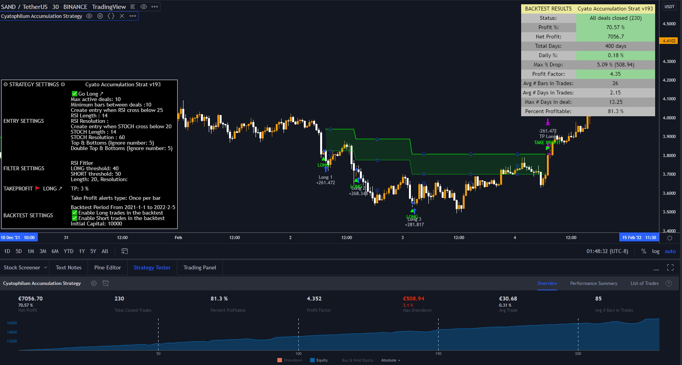Open settings for Cyatophilum Accumulation Strategy on chart legend
682x365 pixels.
tap(100, 16)
